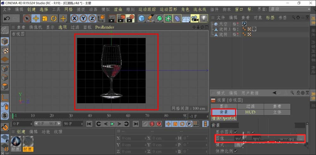Toggle the 显示图片 checkbox

pos(236,132)
